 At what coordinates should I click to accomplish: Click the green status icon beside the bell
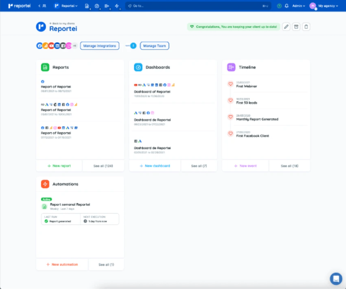click(279, 6)
